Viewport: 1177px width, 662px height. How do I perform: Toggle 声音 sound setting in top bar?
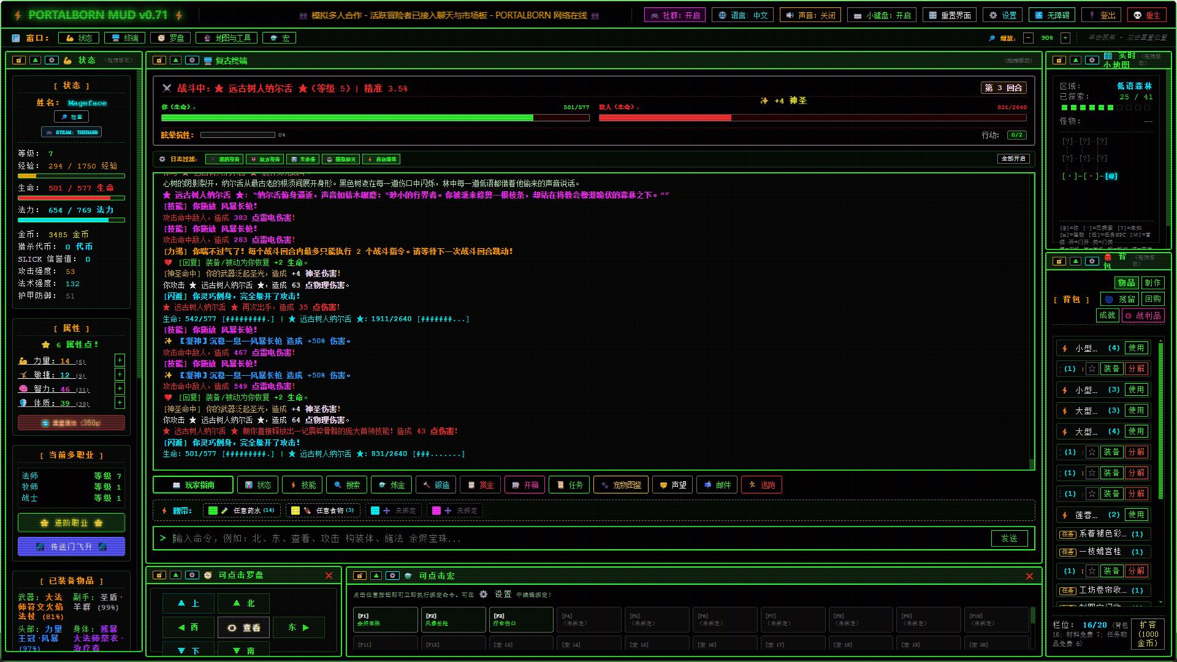click(810, 15)
